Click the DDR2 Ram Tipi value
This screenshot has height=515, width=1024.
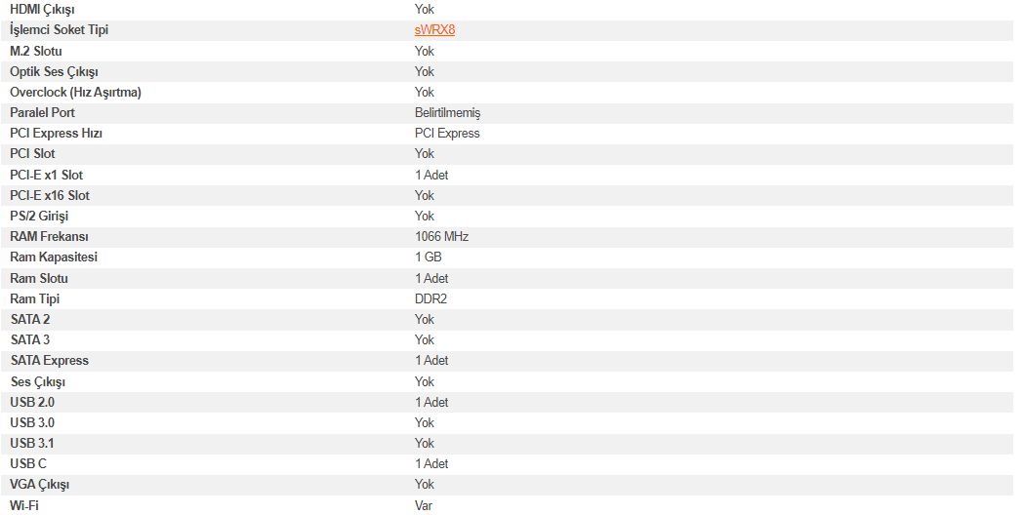tap(430, 298)
